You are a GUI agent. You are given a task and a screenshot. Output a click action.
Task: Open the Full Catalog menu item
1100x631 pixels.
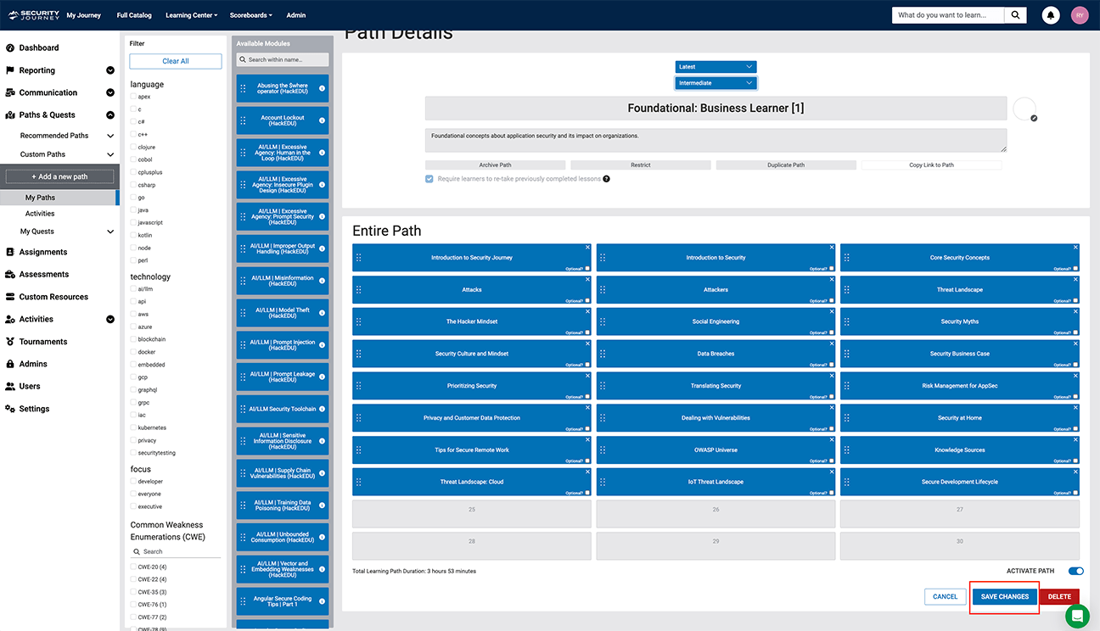click(x=134, y=15)
